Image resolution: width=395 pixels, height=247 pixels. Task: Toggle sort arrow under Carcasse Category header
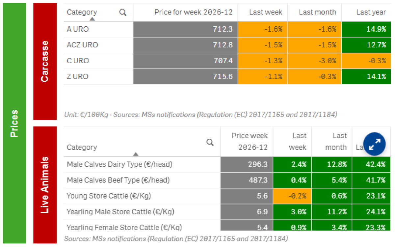coord(92,19)
